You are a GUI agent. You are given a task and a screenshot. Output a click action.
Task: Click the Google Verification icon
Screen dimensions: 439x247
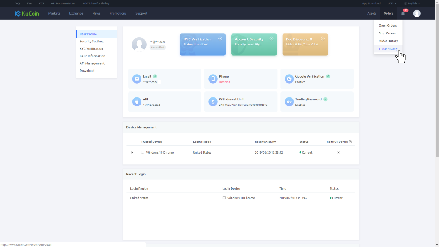click(x=289, y=79)
